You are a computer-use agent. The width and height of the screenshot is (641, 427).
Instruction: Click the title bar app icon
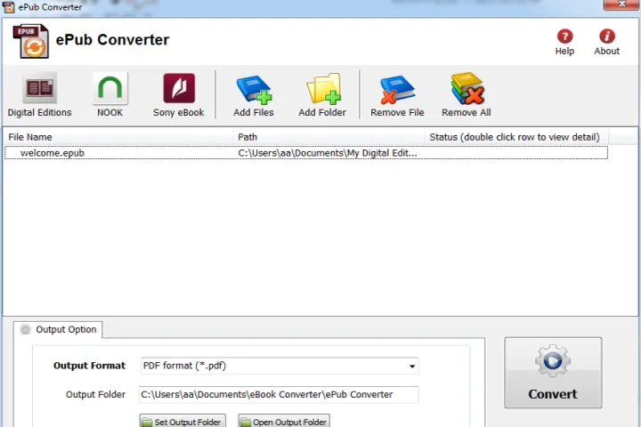tap(8, 7)
